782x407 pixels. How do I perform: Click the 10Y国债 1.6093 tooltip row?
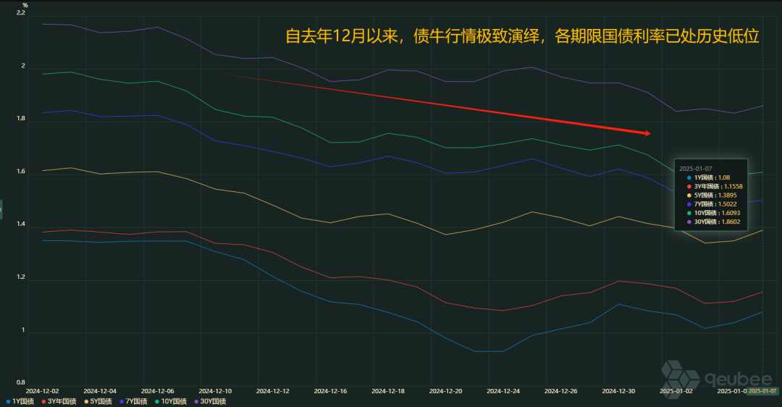point(717,214)
